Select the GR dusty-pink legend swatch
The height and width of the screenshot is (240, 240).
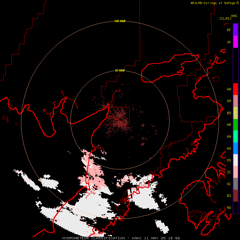pos(235,101)
